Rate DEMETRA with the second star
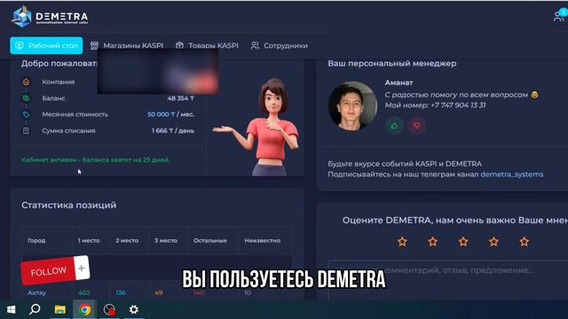 click(x=433, y=241)
